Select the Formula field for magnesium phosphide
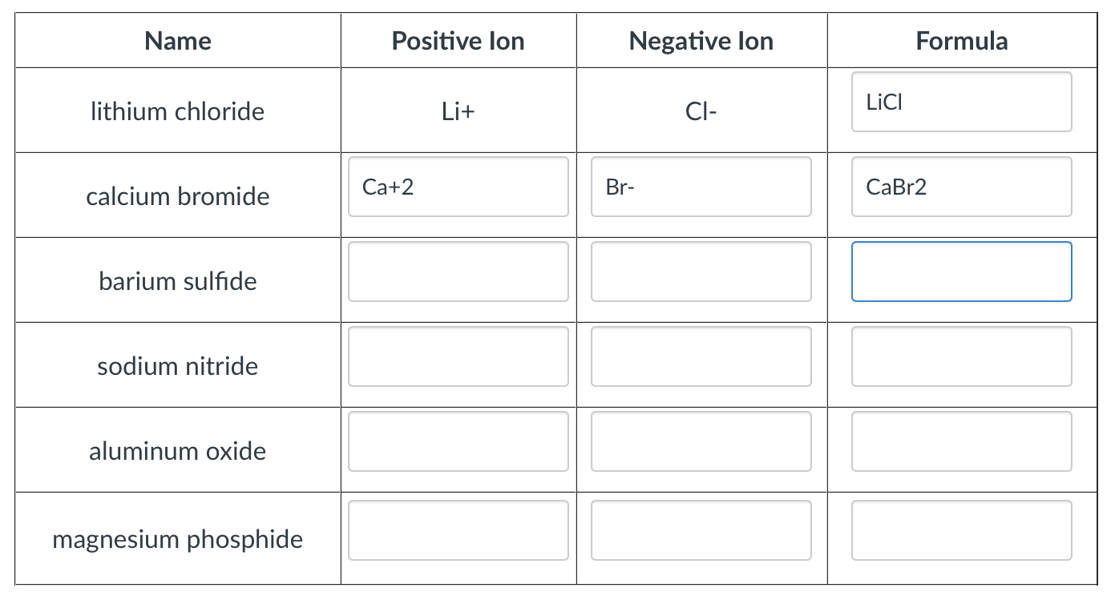The image size is (1119, 612). pyautogui.click(x=961, y=529)
